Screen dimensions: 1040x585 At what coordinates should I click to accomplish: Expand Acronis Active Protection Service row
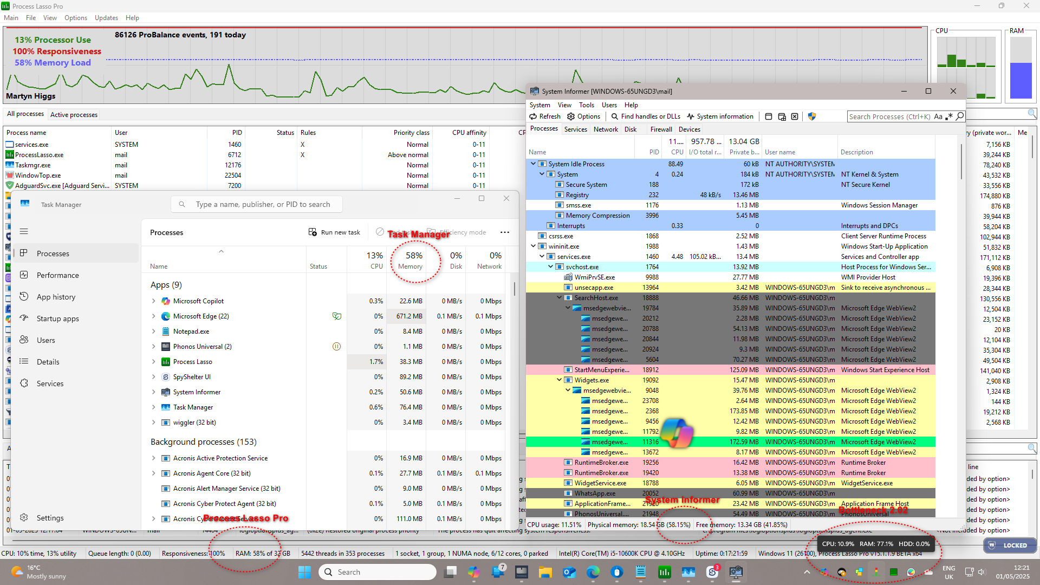[154, 458]
